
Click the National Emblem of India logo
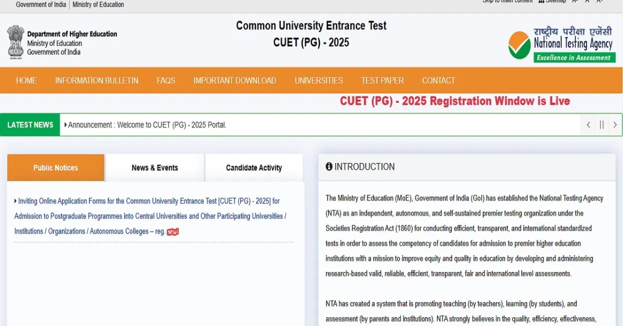pos(16,42)
